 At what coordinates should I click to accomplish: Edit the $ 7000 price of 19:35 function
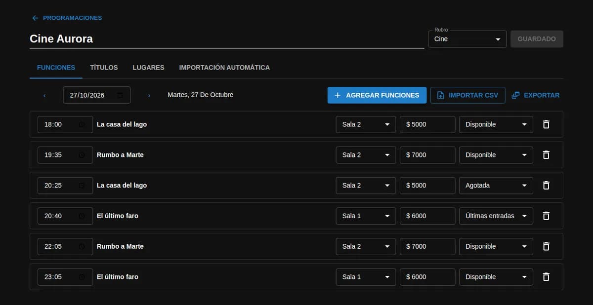427,155
